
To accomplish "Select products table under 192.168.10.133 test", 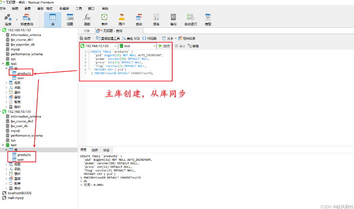I will tap(21, 155).
